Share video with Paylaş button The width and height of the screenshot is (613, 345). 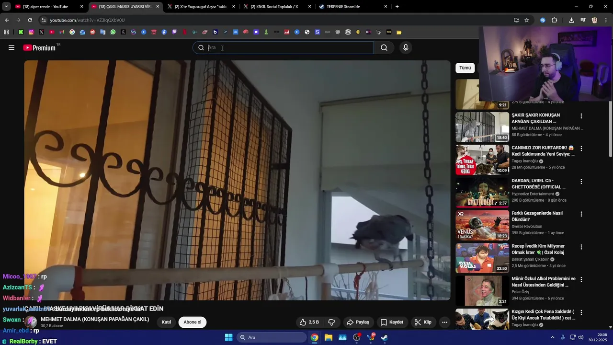(x=358, y=322)
